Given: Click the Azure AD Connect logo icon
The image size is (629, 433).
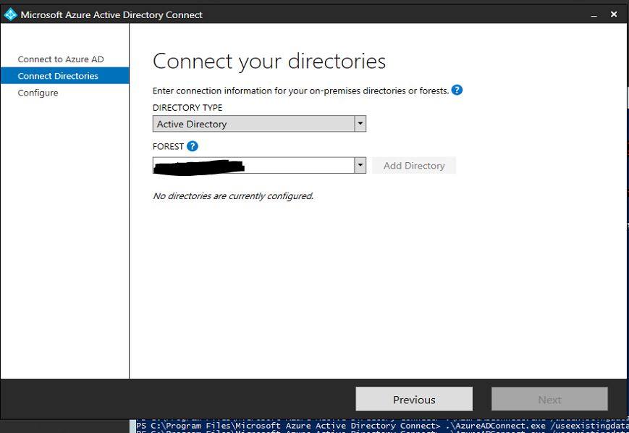Looking at the screenshot, I should 10,14.
